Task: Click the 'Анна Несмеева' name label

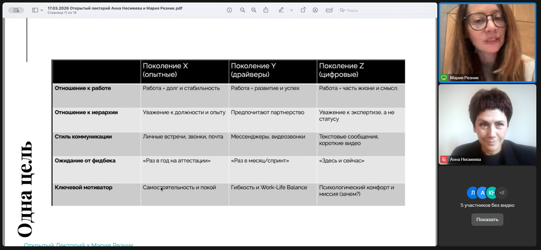Action: coord(466,159)
